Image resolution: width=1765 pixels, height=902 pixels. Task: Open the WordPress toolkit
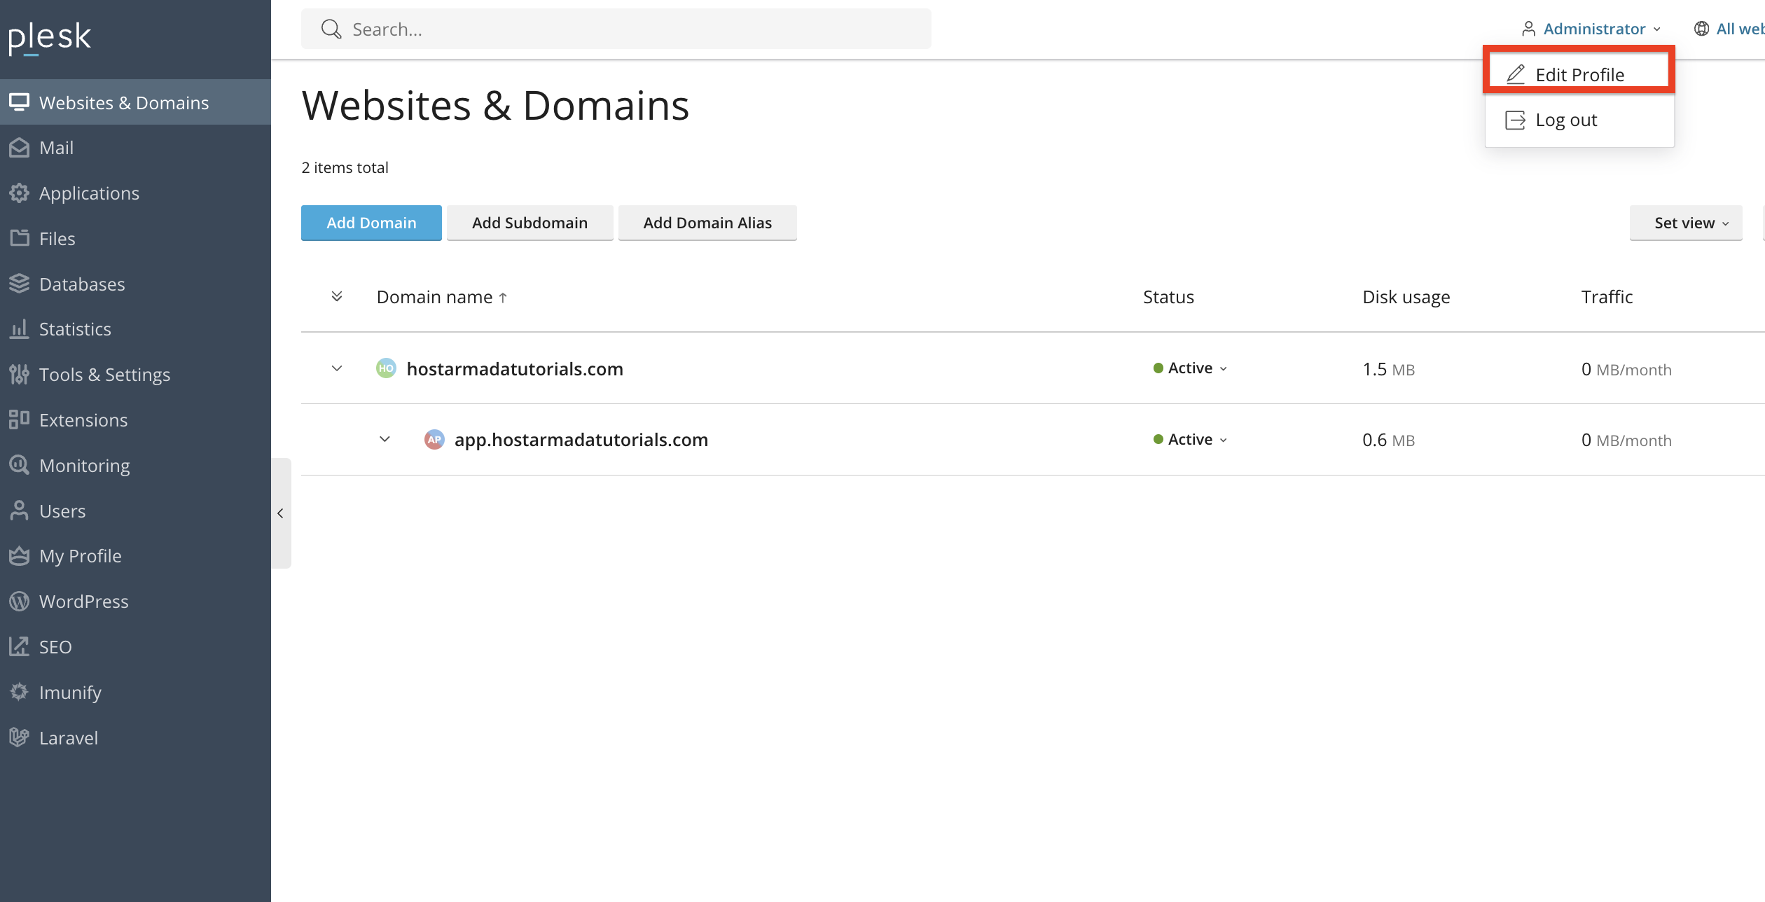point(135,602)
